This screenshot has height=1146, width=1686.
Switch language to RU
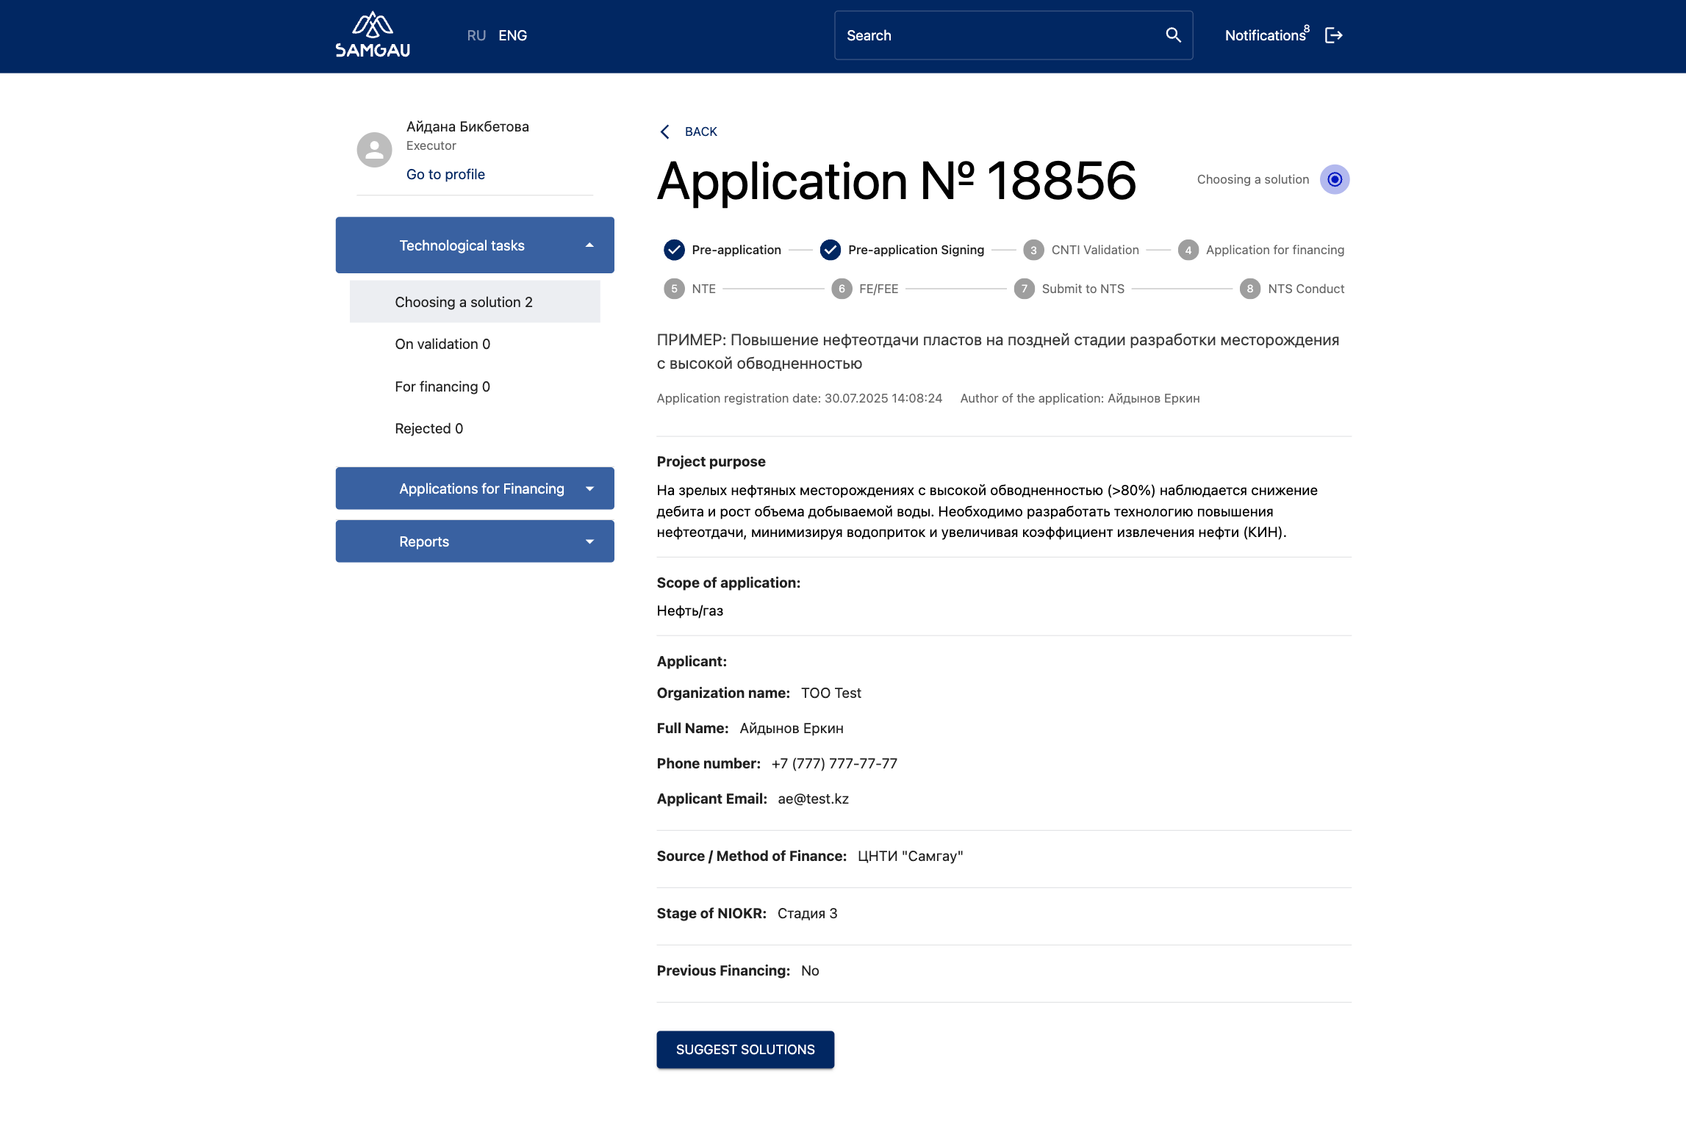476,35
